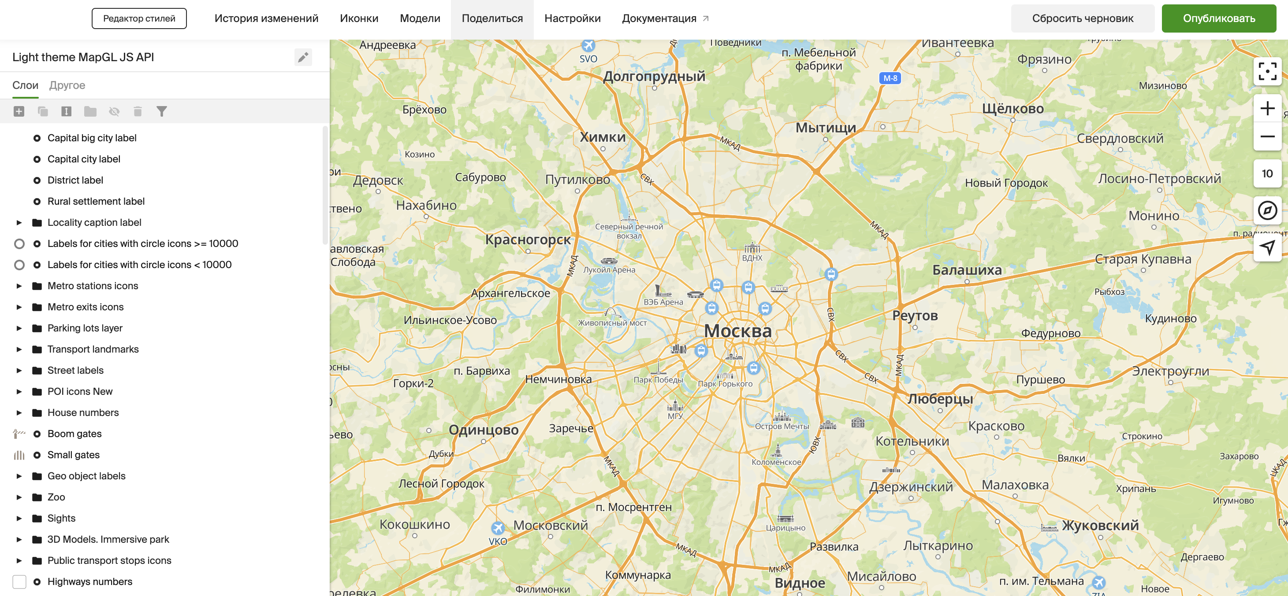
Task: Check the Highways numbers checkbox
Action: pyautogui.click(x=19, y=581)
